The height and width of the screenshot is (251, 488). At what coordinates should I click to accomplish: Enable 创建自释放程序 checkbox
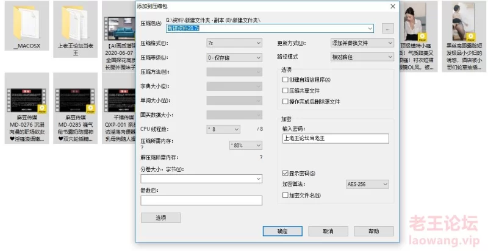[285, 80]
